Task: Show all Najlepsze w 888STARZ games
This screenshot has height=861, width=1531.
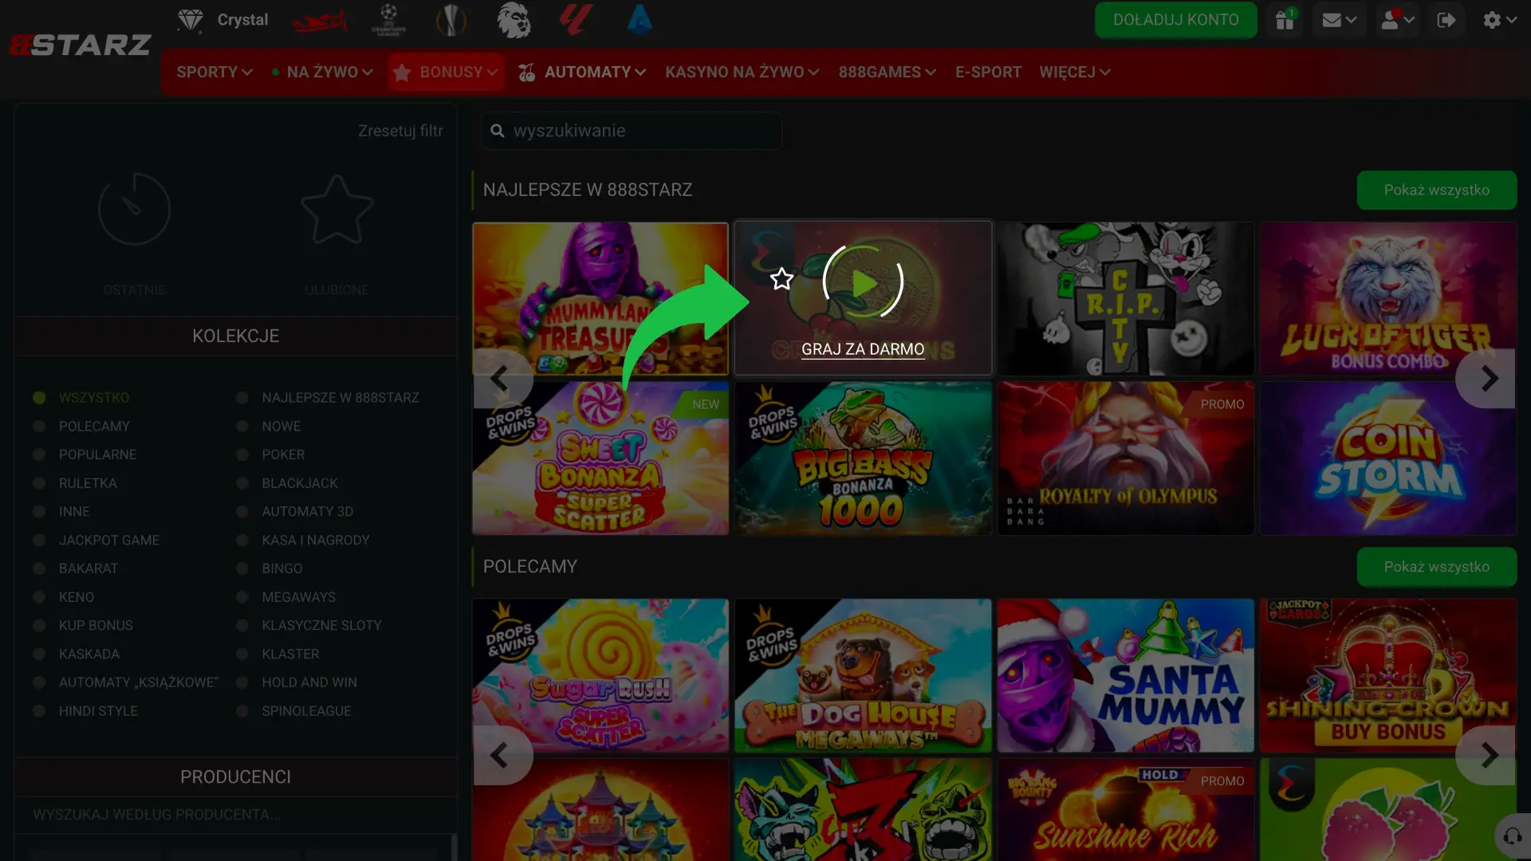Action: [1436, 190]
